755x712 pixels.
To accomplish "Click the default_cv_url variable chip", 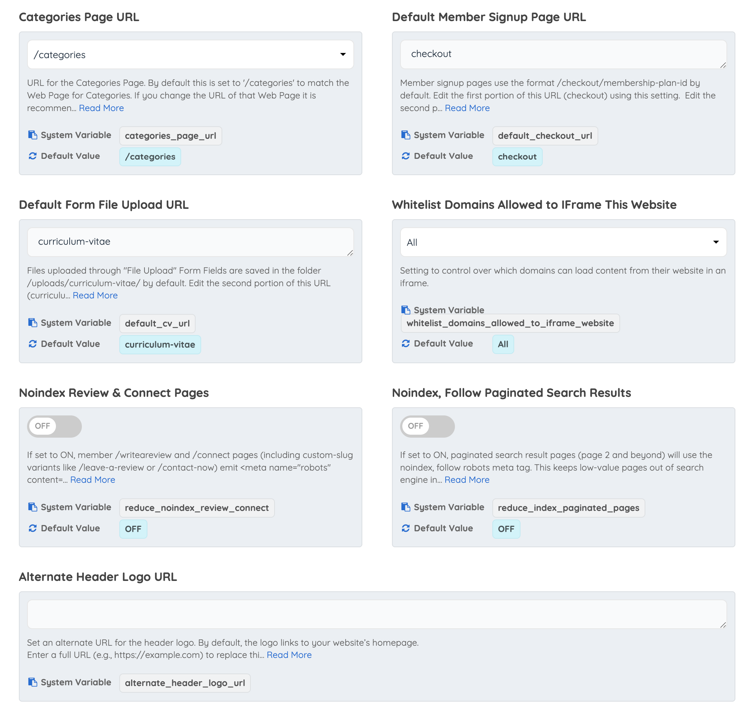I will click(x=157, y=323).
